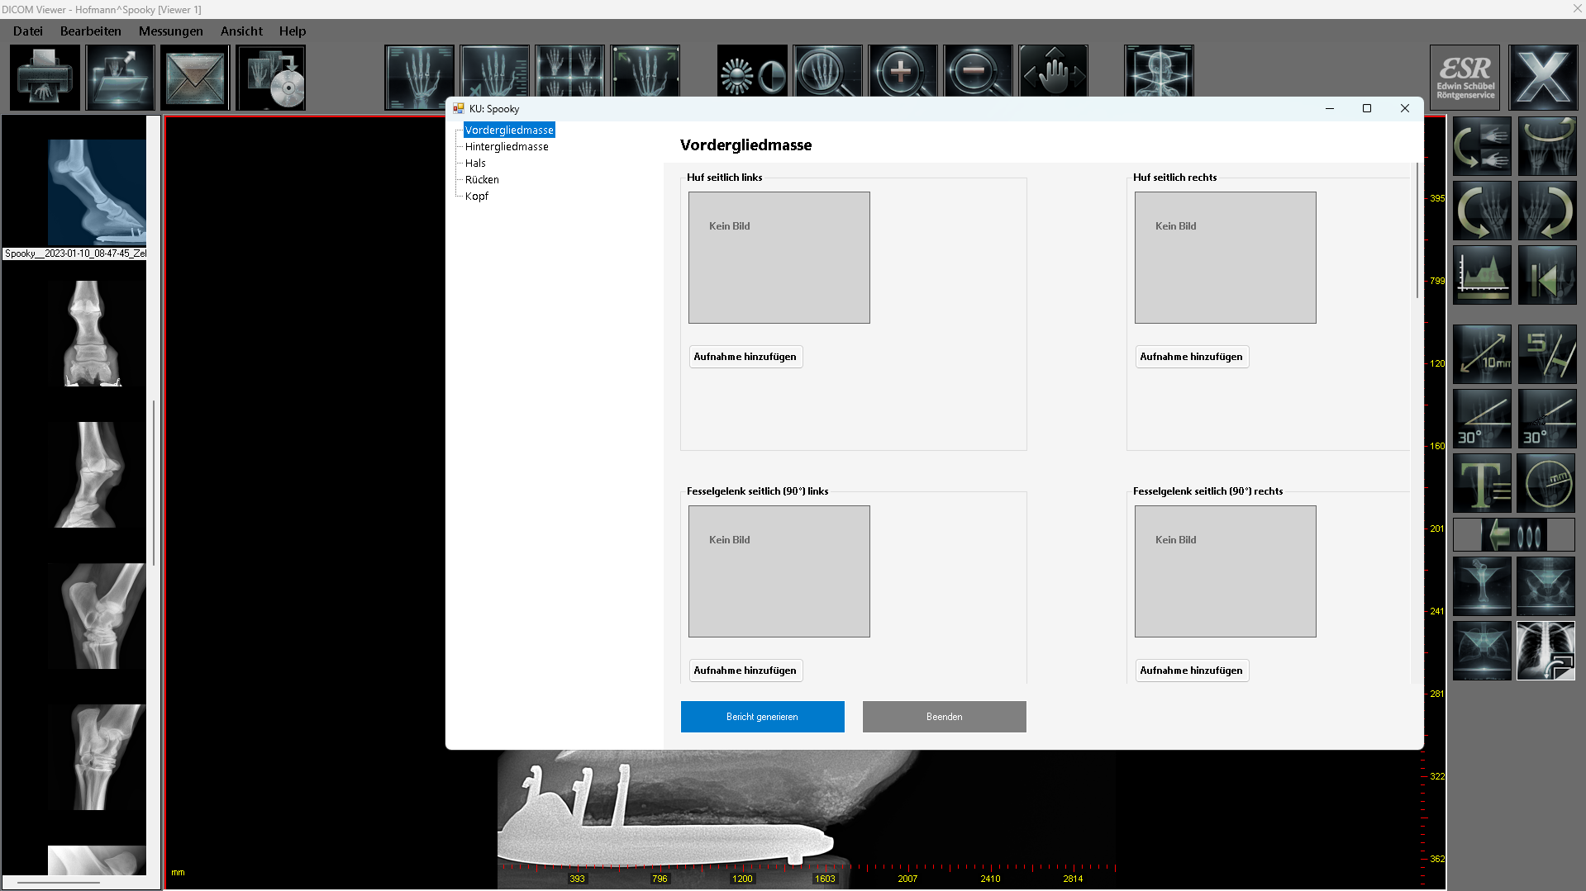Click Bericht generieren button
The height and width of the screenshot is (891, 1586).
click(763, 717)
